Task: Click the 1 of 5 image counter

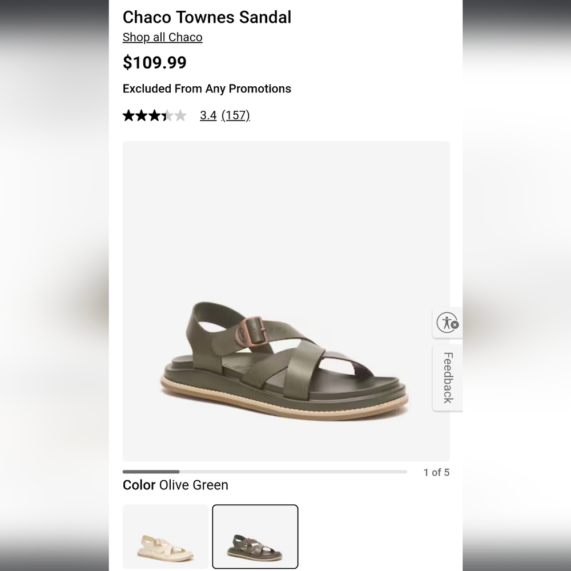Action: 437,472
